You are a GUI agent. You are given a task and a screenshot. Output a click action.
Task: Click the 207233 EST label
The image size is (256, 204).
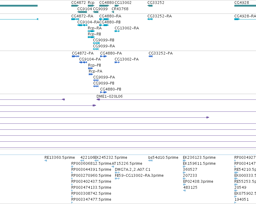[x=190, y=176]
